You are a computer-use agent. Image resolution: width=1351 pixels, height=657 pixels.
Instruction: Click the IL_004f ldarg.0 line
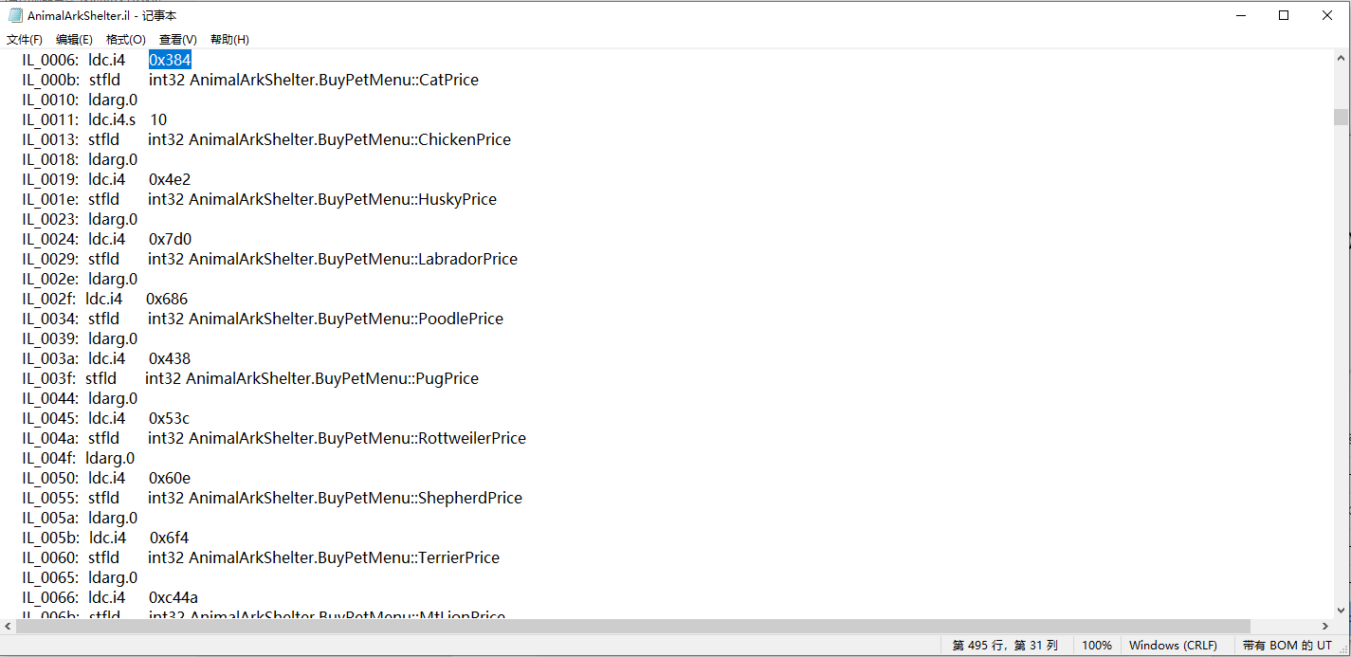[79, 458]
